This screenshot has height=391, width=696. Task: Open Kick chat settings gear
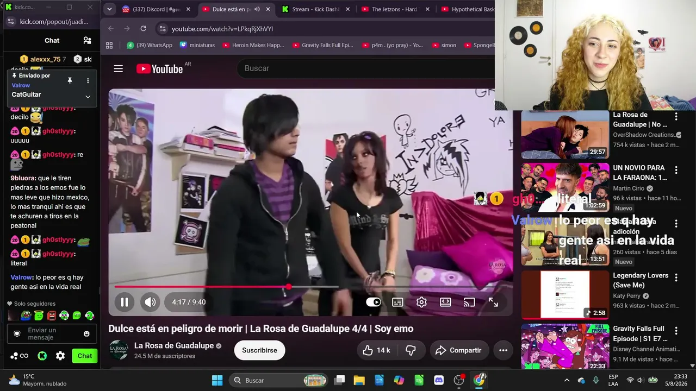click(x=60, y=356)
